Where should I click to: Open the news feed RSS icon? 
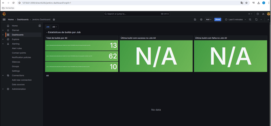pyautogui.click(x=263, y=14)
